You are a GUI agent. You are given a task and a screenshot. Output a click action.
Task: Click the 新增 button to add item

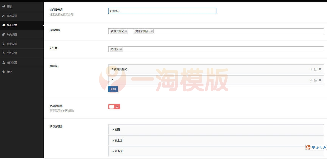click(113, 89)
